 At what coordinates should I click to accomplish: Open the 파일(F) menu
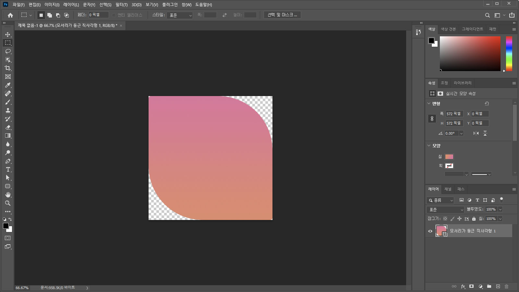pyautogui.click(x=18, y=5)
